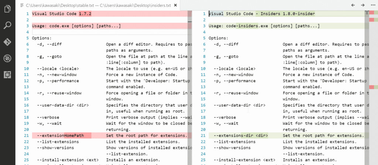This screenshot has height=165, width=378.
Task: Click ':line[:column] to path).' in the right pane
Action: point(312,62)
